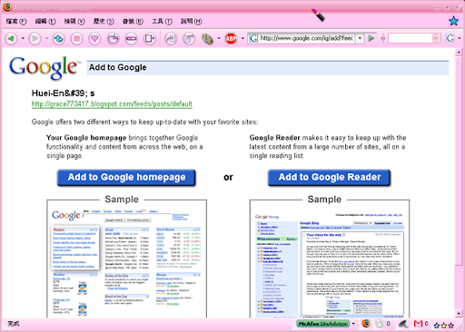Go back using the green left-arrow button

pos(11,39)
